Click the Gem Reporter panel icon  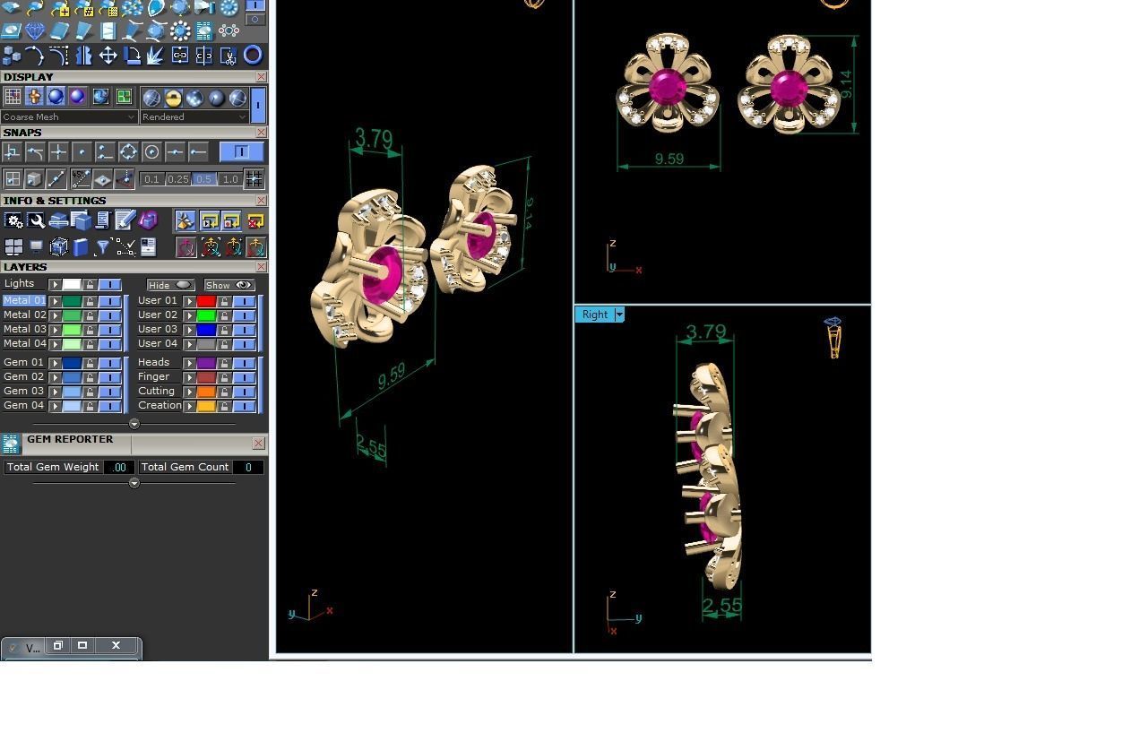click(x=11, y=444)
